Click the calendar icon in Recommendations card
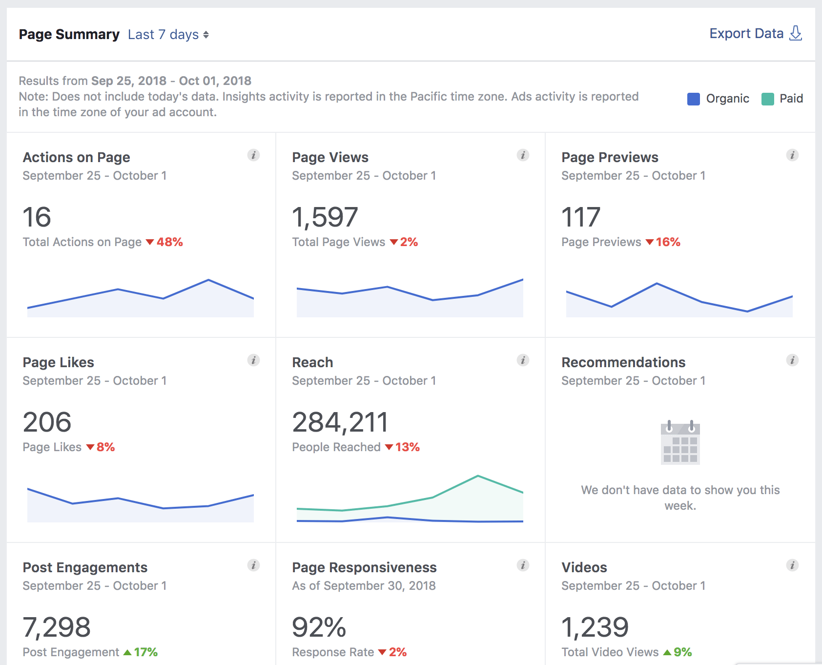 pos(681,442)
